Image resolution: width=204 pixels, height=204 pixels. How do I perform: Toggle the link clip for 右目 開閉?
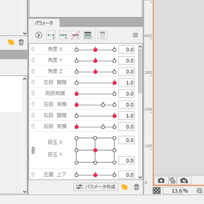(33, 115)
